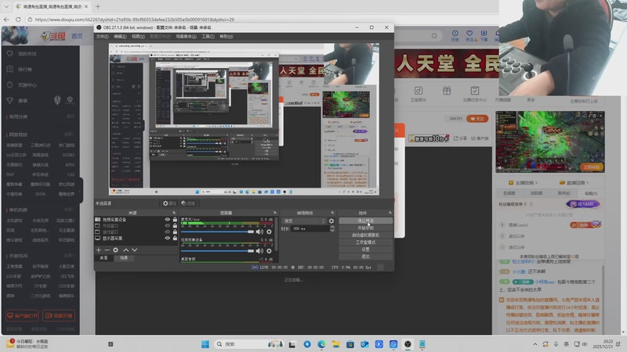The height and width of the screenshot is (352, 627).
Task: Move source up with up arrow
Action: [126, 250]
